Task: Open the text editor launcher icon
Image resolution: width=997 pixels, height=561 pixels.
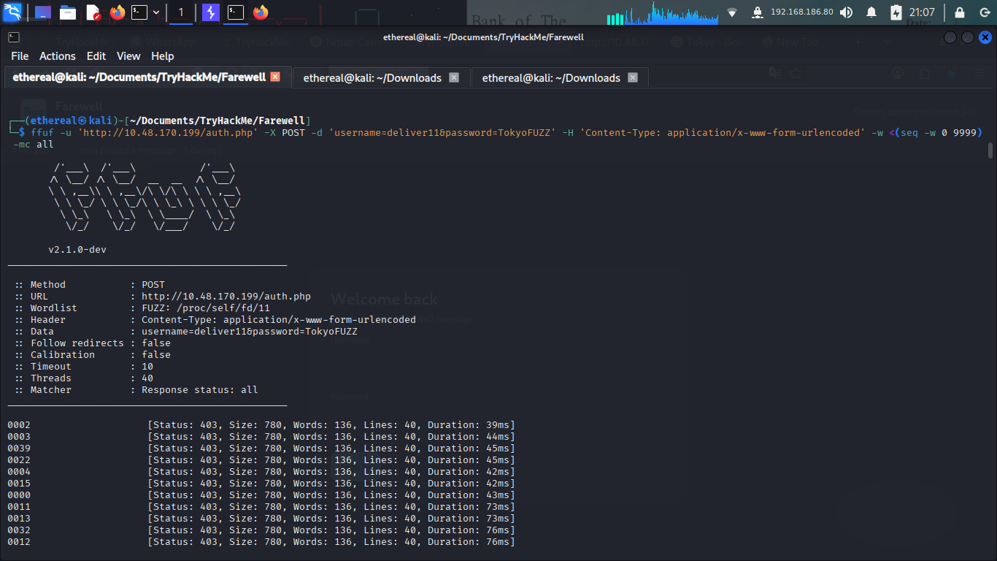Action: click(x=93, y=12)
